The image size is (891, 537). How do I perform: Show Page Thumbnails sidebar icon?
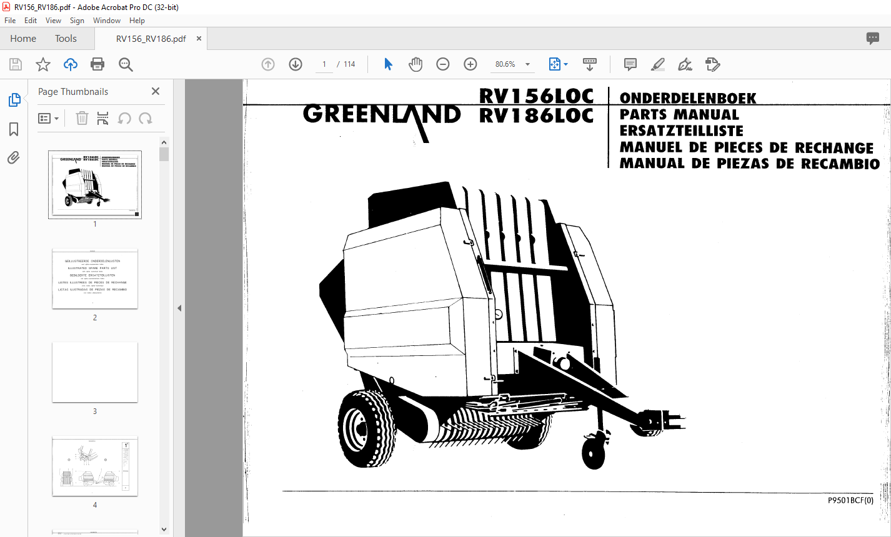click(x=14, y=100)
